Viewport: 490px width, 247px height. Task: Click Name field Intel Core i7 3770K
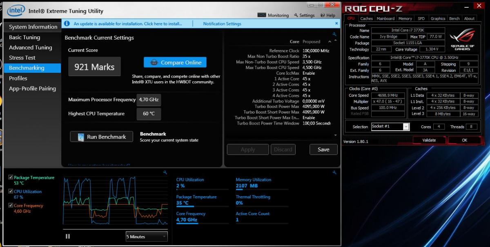coord(408,30)
